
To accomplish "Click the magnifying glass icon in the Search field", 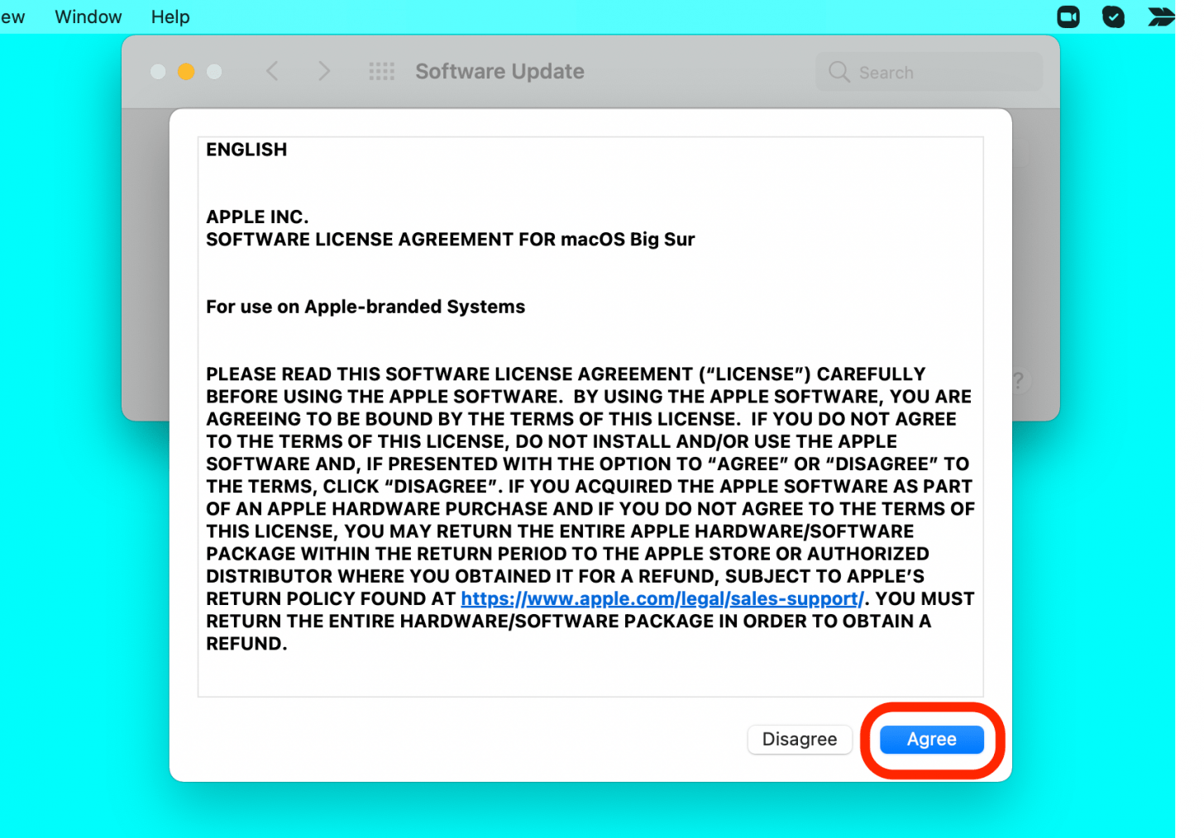I will tap(838, 72).
